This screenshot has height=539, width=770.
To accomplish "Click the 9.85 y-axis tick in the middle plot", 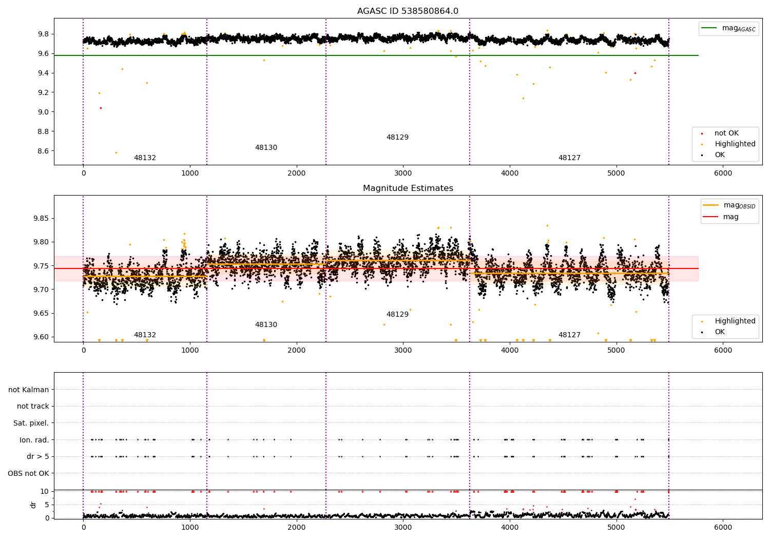I will tap(41, 218).
